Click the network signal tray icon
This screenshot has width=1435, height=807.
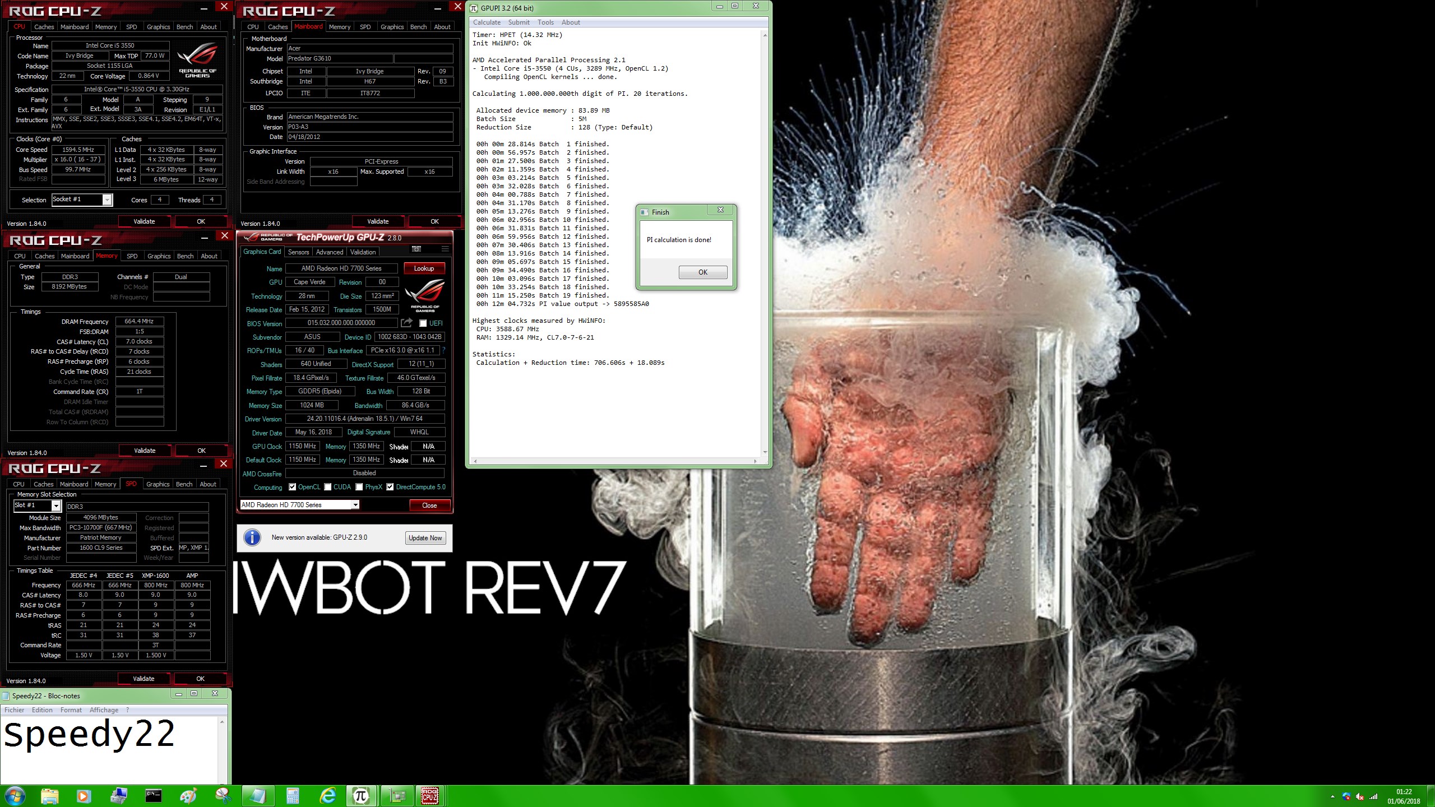[x=1373, y=796]
